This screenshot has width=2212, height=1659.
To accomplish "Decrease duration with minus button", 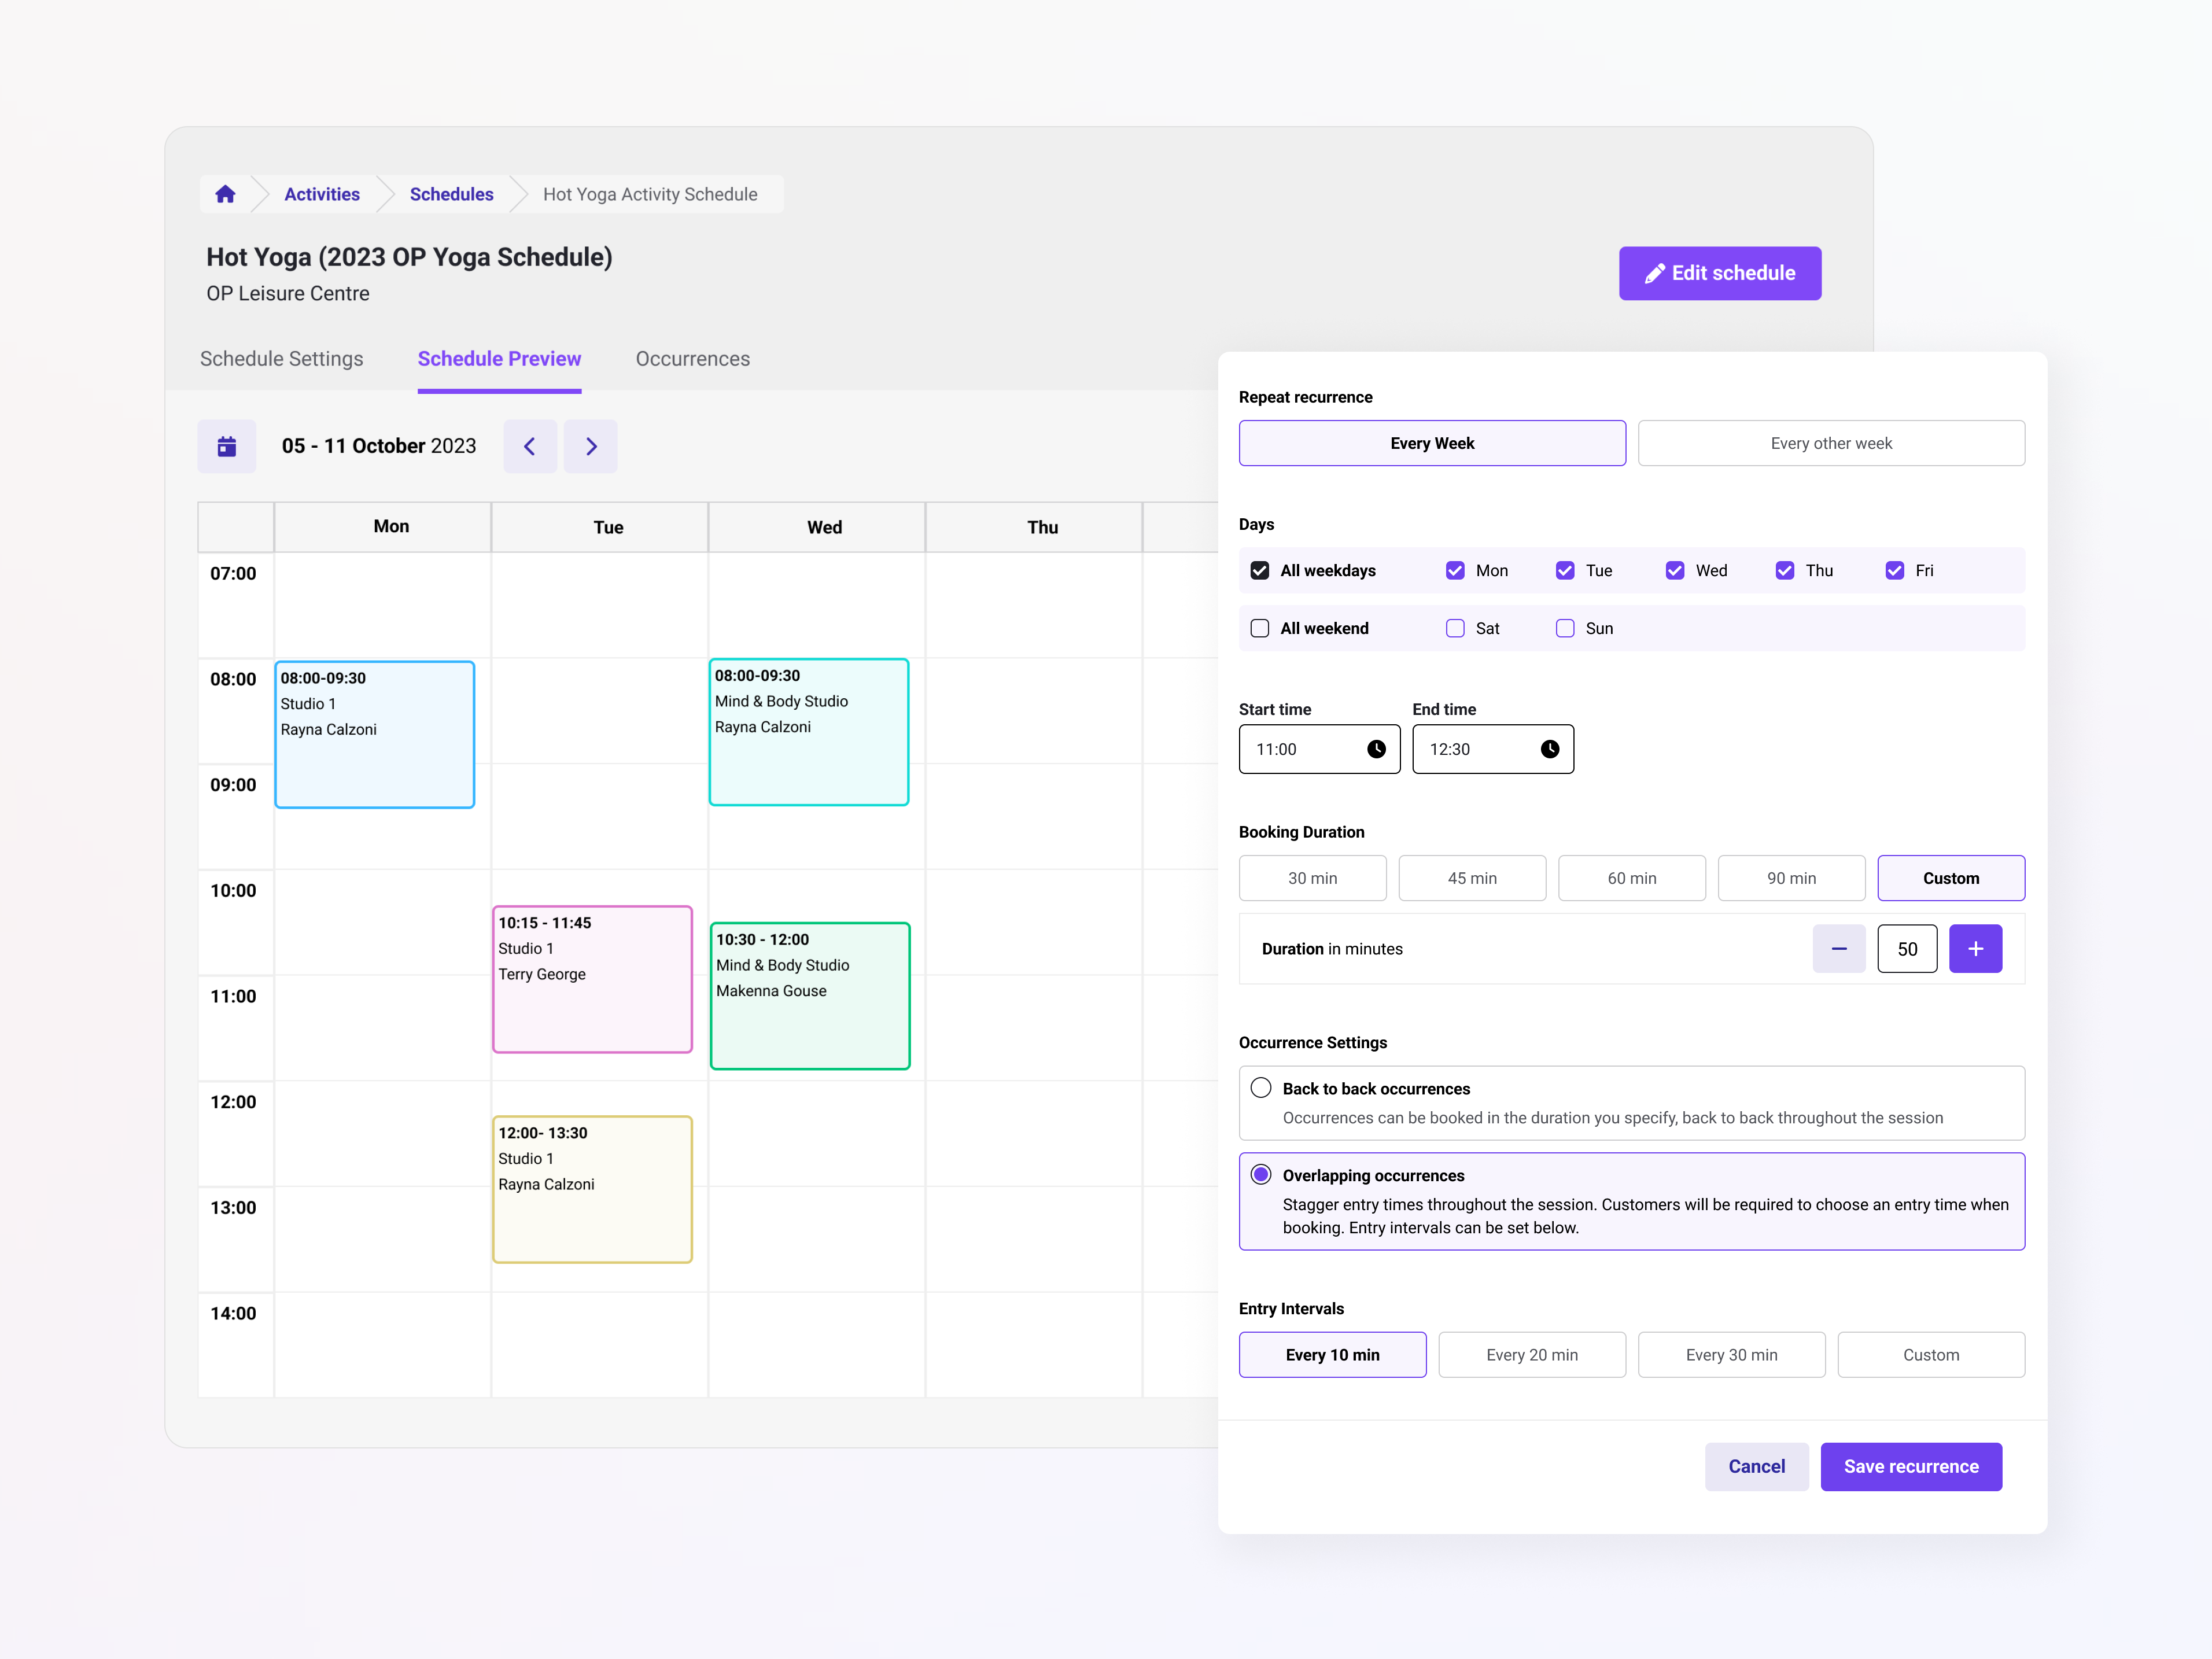I will 1839,949.
